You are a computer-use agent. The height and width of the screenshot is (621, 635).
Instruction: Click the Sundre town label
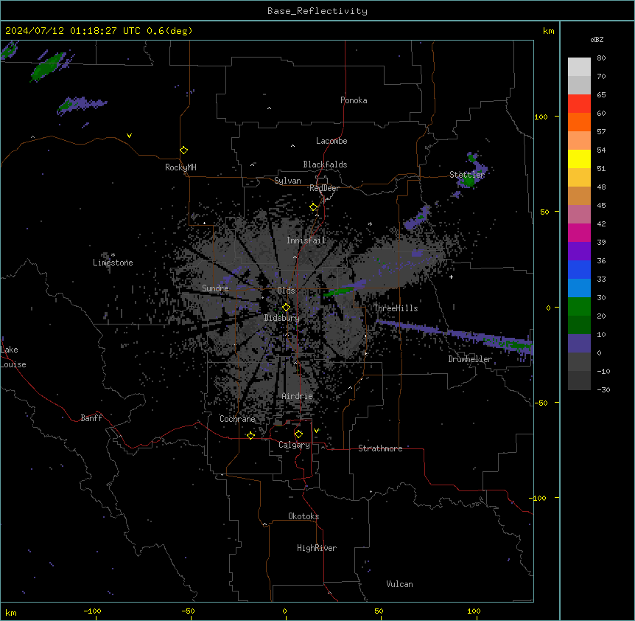tap(215, 288)
